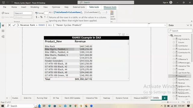Open the File menu

coord(5,7)
